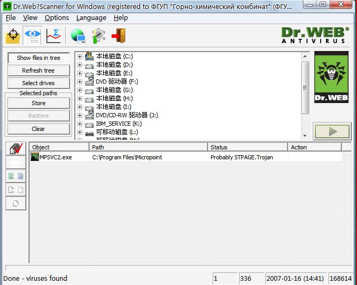The width and height of the screenshot is (357, 285).
Task: Select the 本地磁盘 (H:) drive icon
Action: click(x=90, y=99)
